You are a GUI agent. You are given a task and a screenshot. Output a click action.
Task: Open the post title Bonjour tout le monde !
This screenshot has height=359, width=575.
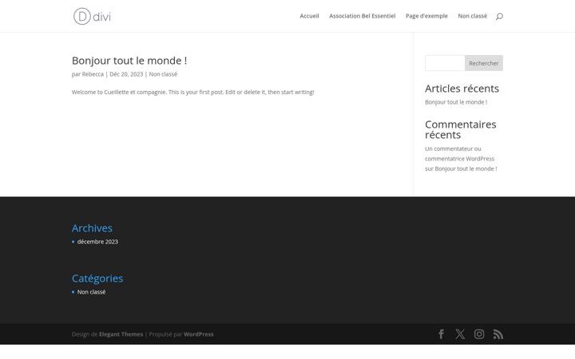(x=129, y=61)
